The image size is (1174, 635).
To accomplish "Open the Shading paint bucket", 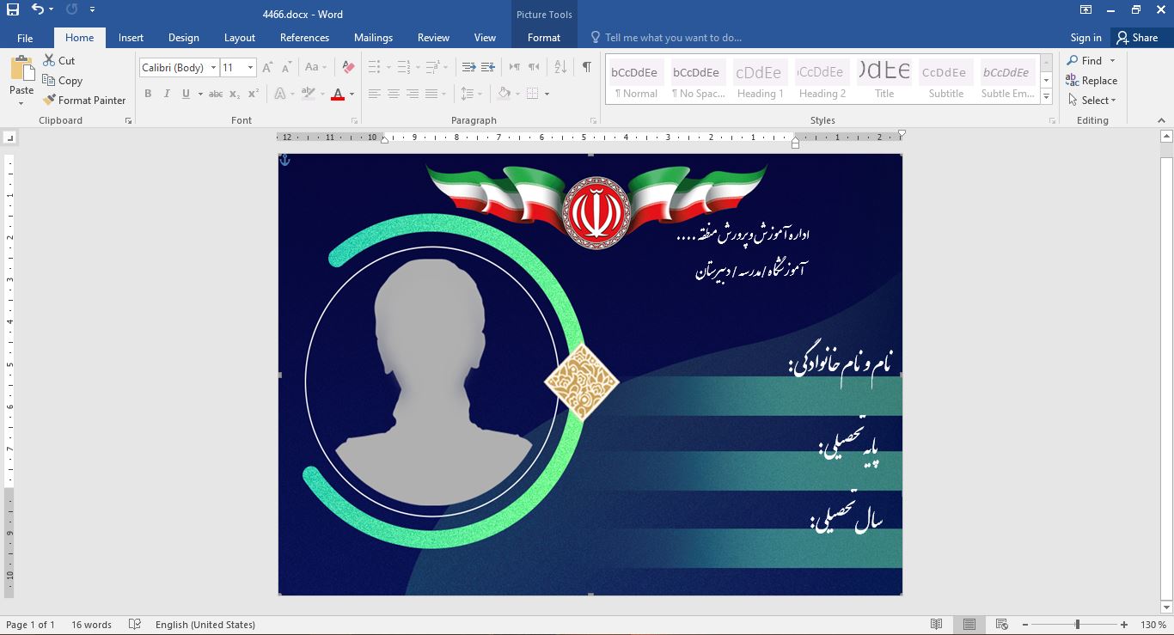I will click(x=504, y=94).
